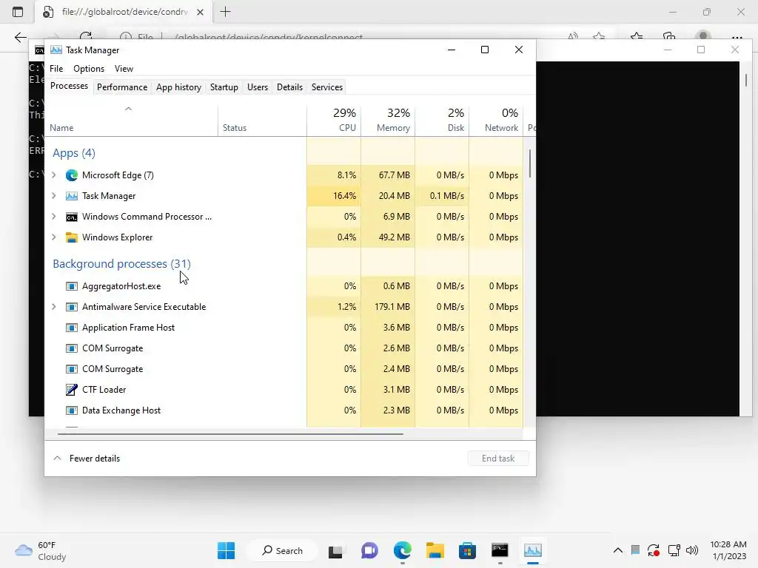Click the Antimalware Service Executable icon
This screenshot has width=758, height=568.
click(x=72, y=307)
